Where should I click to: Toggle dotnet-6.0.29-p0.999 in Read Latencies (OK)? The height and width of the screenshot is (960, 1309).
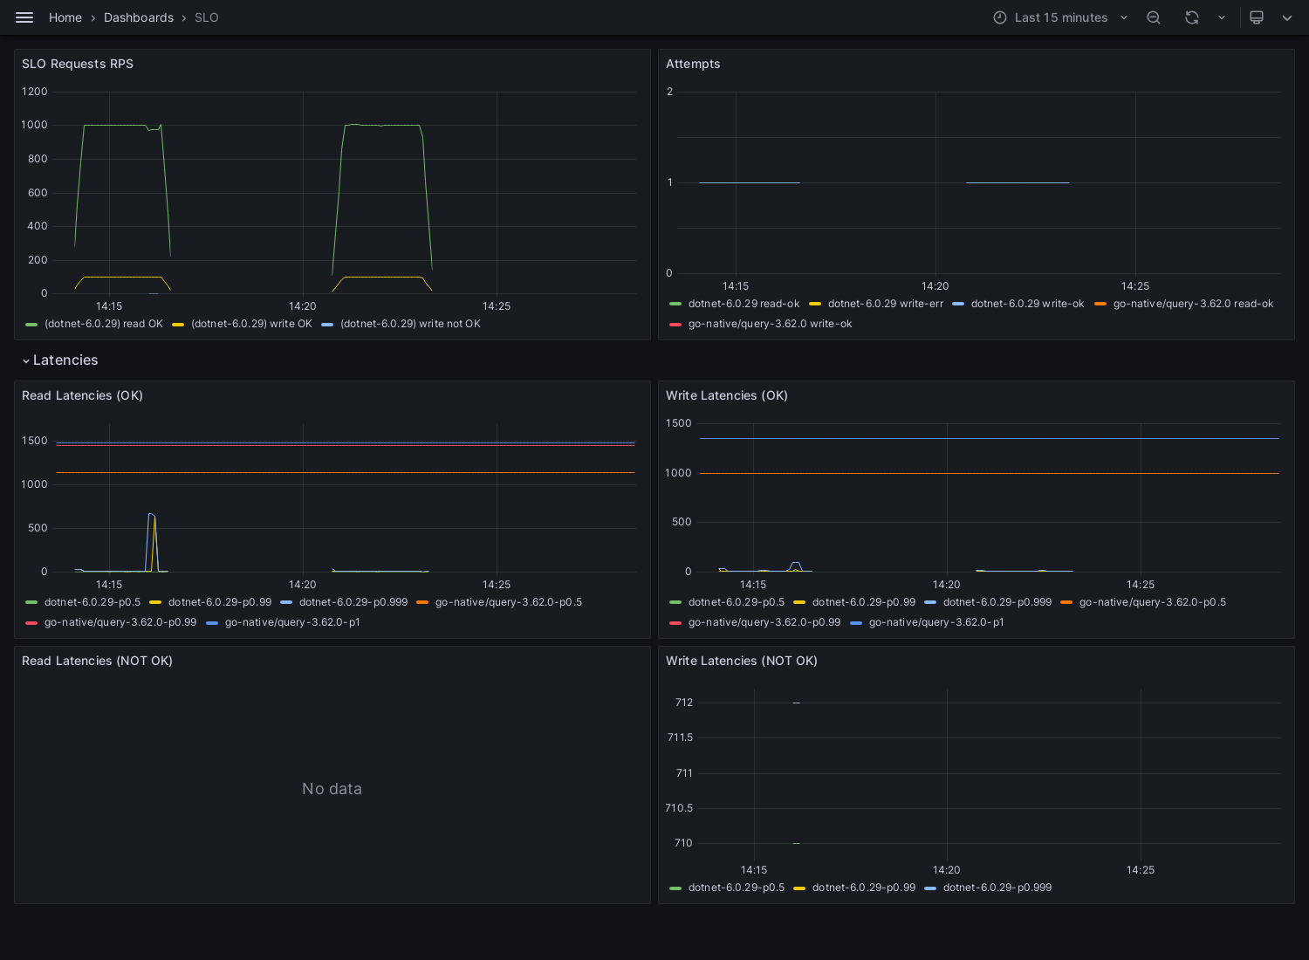pyautogui.click(x=353, y=602)
